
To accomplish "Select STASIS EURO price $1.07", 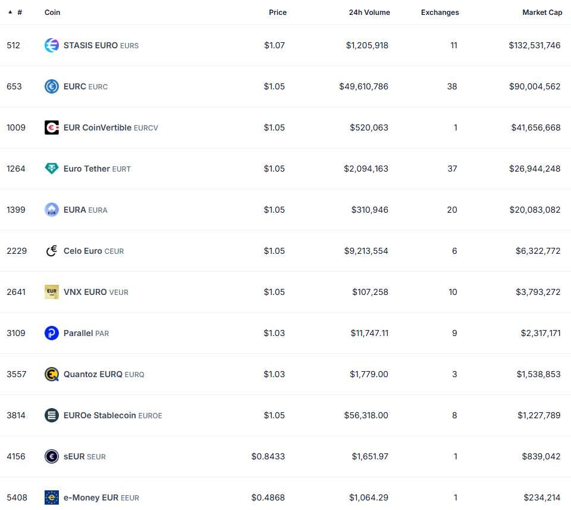I will [274, 45].
